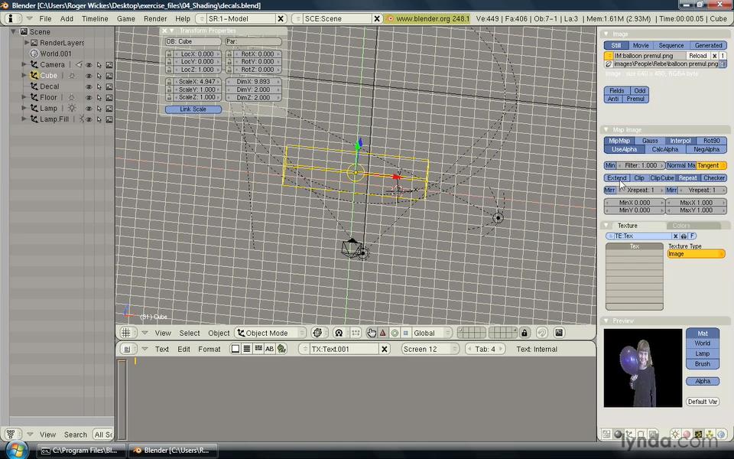Select the scale manipulator square icon
Viewport: 734px width, 459px height.
pyautogui.click(x=405, y=333)
